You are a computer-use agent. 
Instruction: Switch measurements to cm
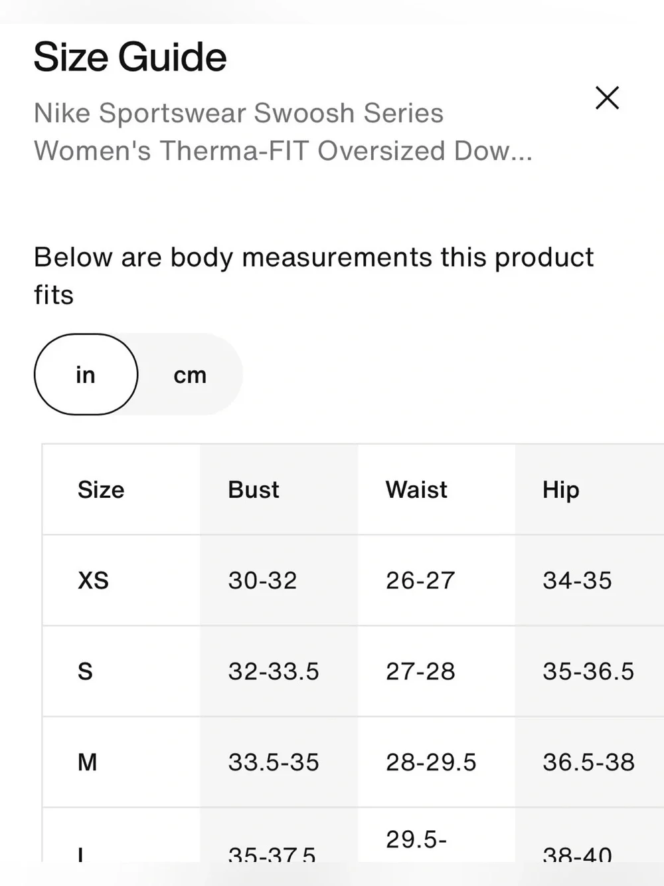tap(190, 375)
